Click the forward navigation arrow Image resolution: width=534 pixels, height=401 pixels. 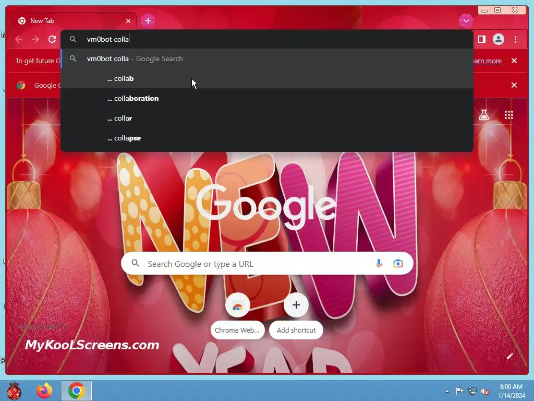[35, 39]
